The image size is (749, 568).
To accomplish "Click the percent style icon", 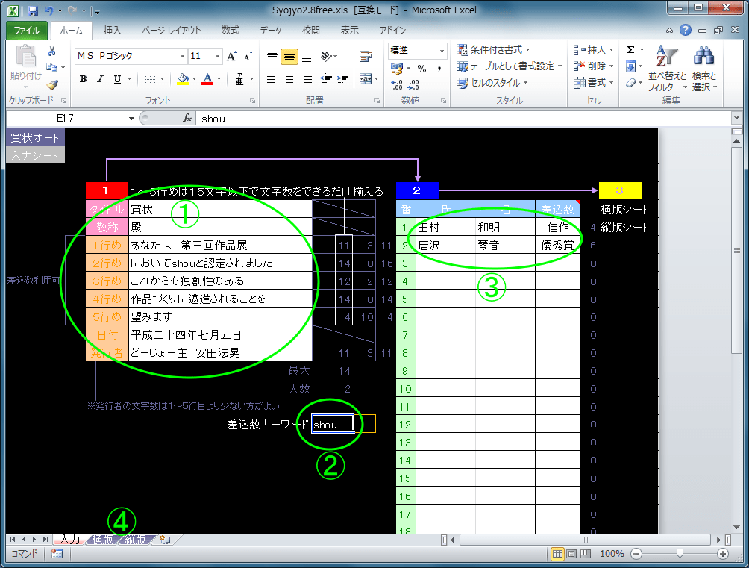I will tap(421, 69).
